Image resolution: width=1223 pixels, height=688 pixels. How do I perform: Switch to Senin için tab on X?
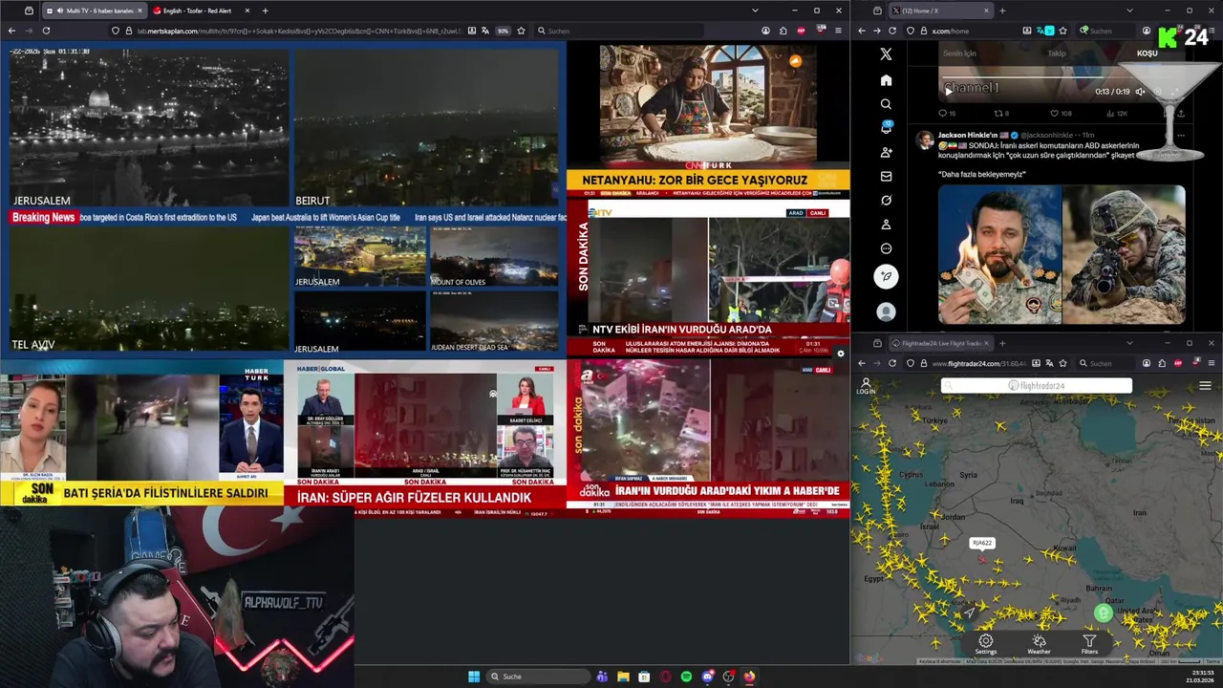[x=959, y=54]
